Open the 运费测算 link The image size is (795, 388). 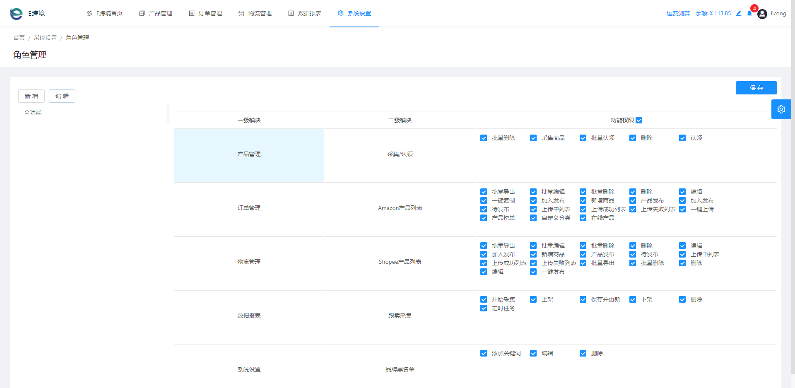(x=678, y=13)
